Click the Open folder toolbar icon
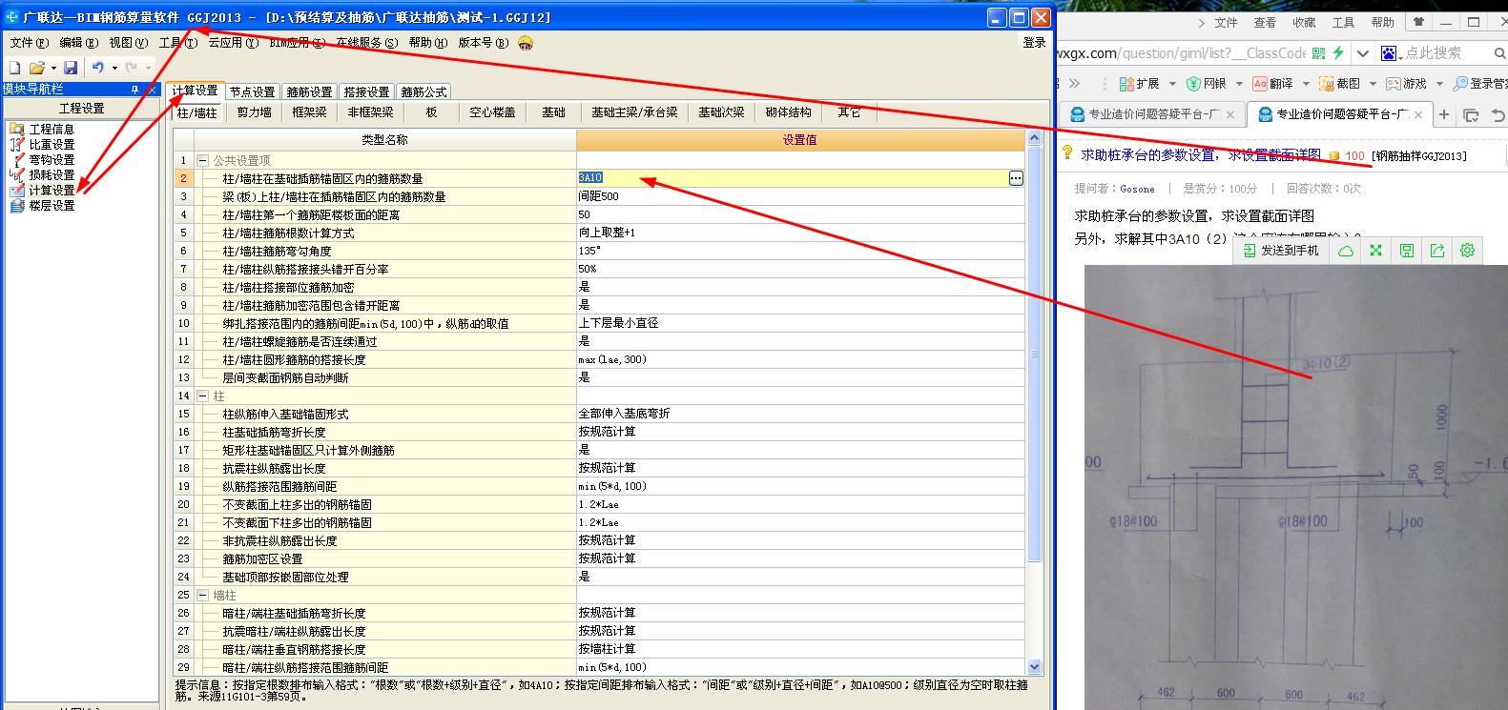This screenshot has height=710, width=1508. pyautogui.click(x=36, y=68)
